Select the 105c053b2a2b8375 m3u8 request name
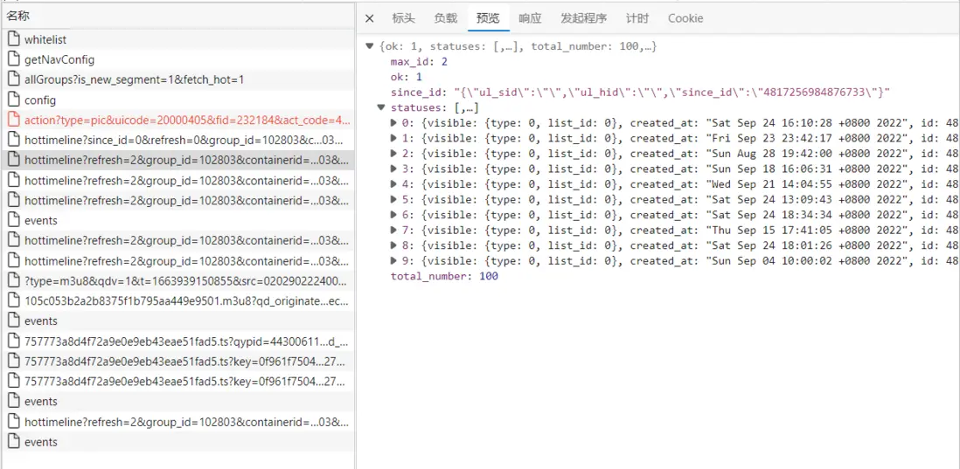 coord(187,301)
